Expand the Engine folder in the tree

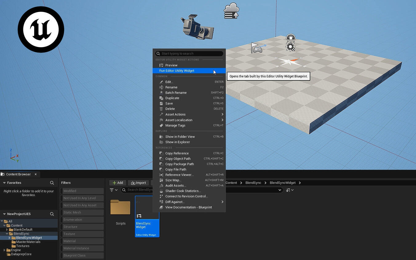coord(5,250)
